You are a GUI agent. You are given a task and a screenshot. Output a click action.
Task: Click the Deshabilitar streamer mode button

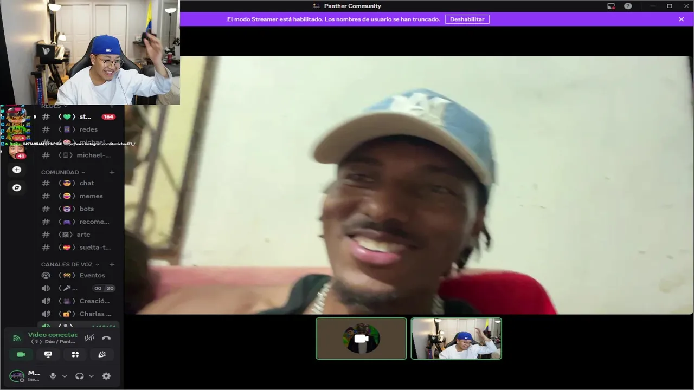(467, 19)
